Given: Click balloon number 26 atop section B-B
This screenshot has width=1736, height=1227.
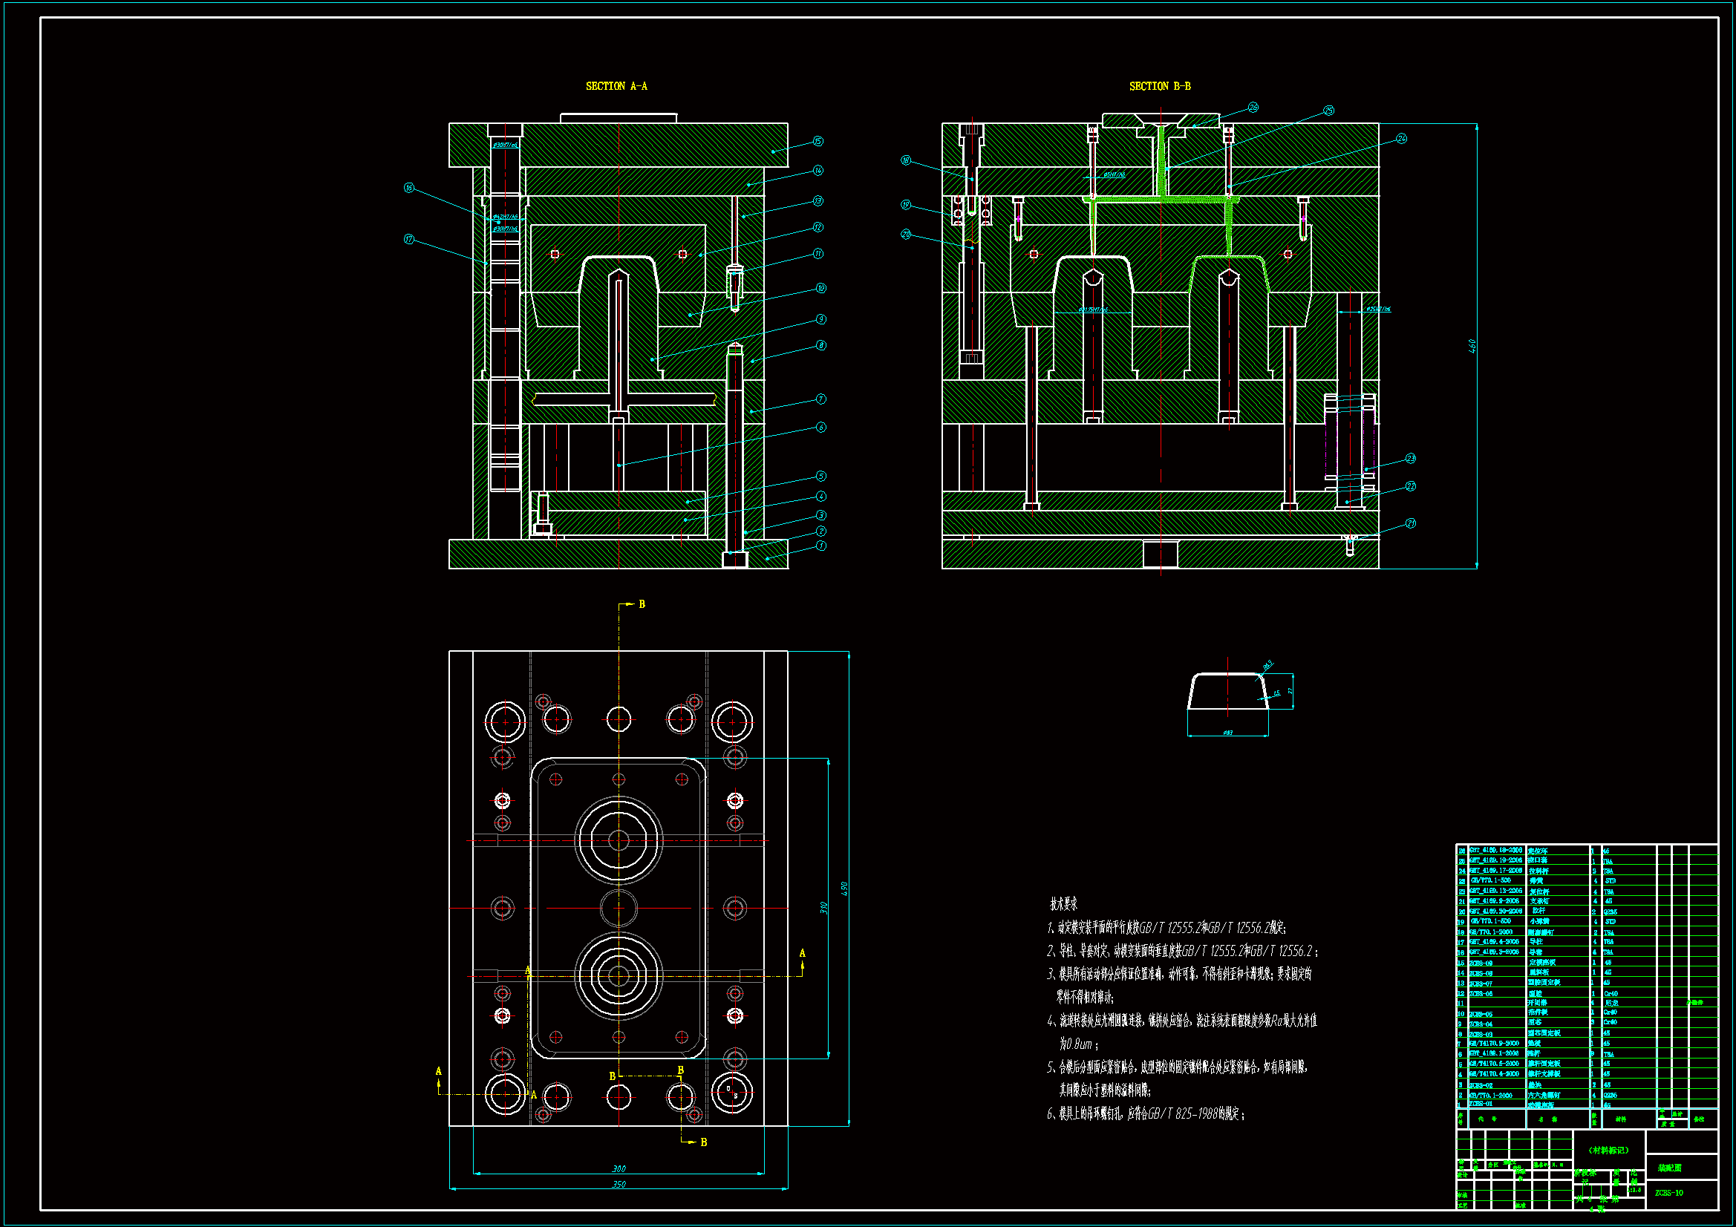Looking at the screenshot, I should pyautogui.click(x=1253, y=108).
